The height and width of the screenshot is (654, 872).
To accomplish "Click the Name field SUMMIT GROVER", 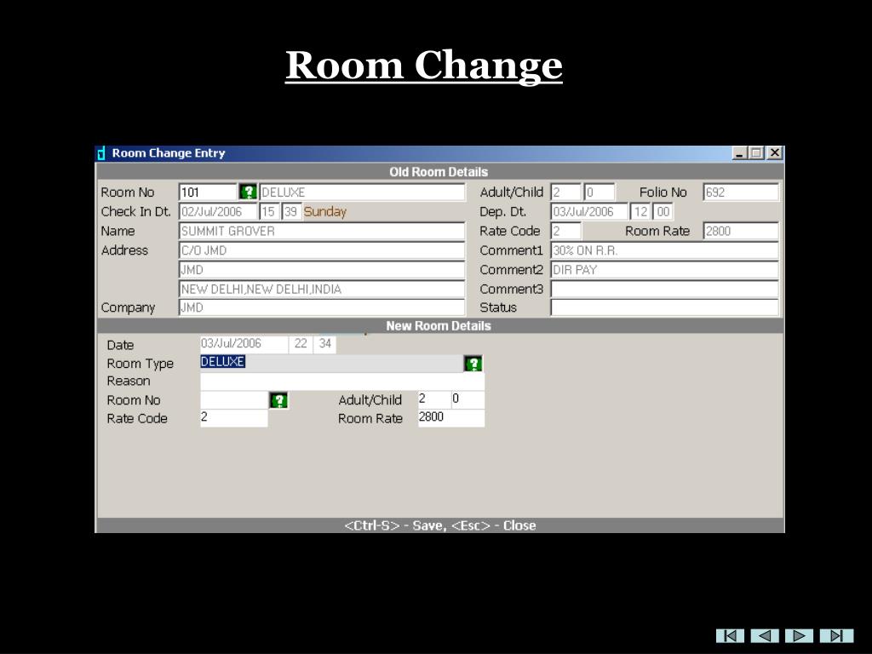I will [321, 231].
